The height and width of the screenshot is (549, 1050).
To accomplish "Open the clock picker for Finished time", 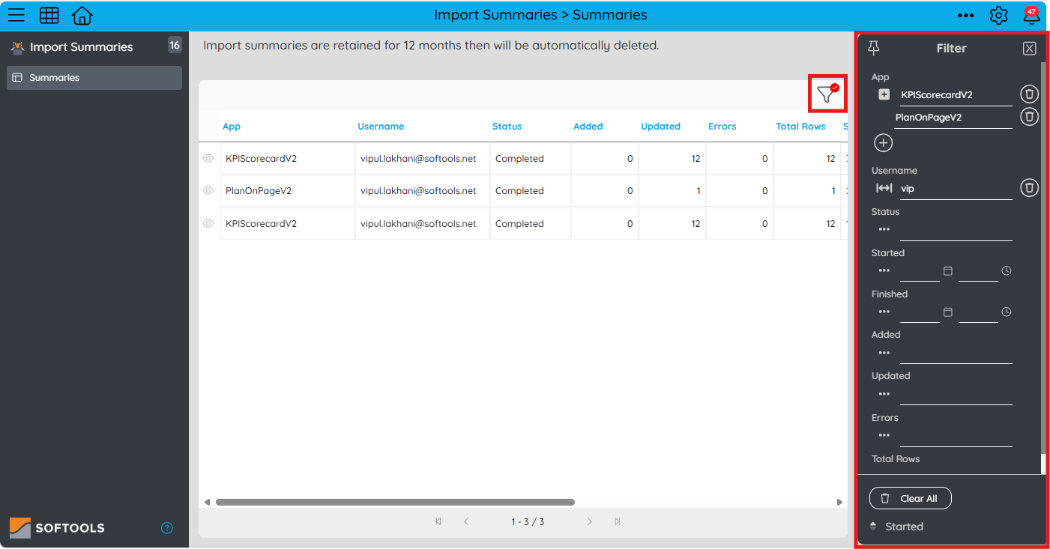I will 1007,312.
